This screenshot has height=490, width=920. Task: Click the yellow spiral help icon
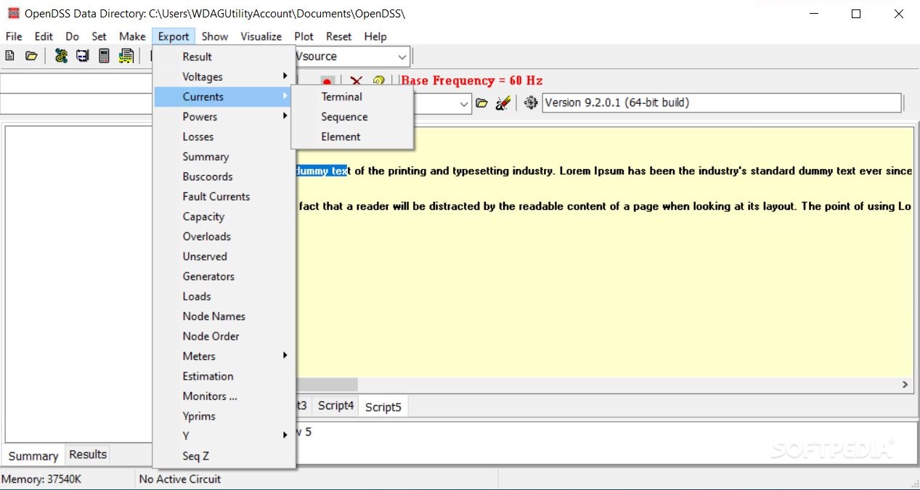click(x=378, y=82)
